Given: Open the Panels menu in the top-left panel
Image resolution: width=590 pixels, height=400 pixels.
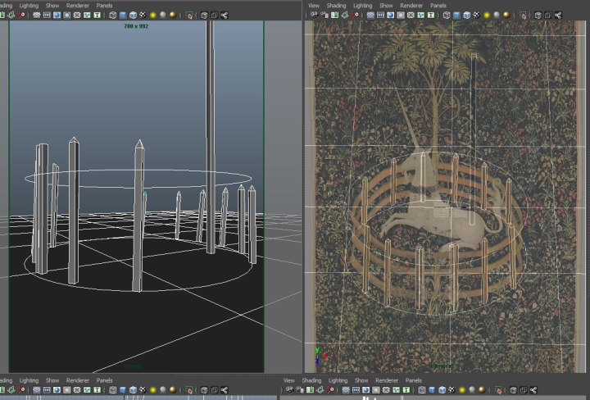Looking at the screenshot, I should click(x=104, y=5).
